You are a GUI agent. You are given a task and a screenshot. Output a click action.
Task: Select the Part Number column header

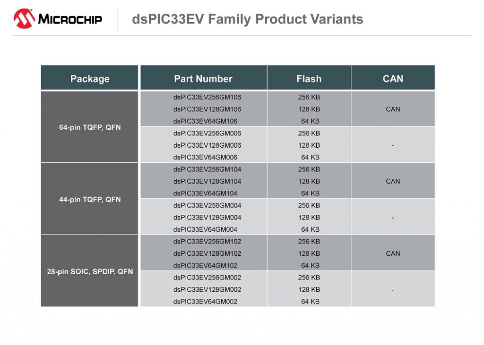(x=203, y=79)
